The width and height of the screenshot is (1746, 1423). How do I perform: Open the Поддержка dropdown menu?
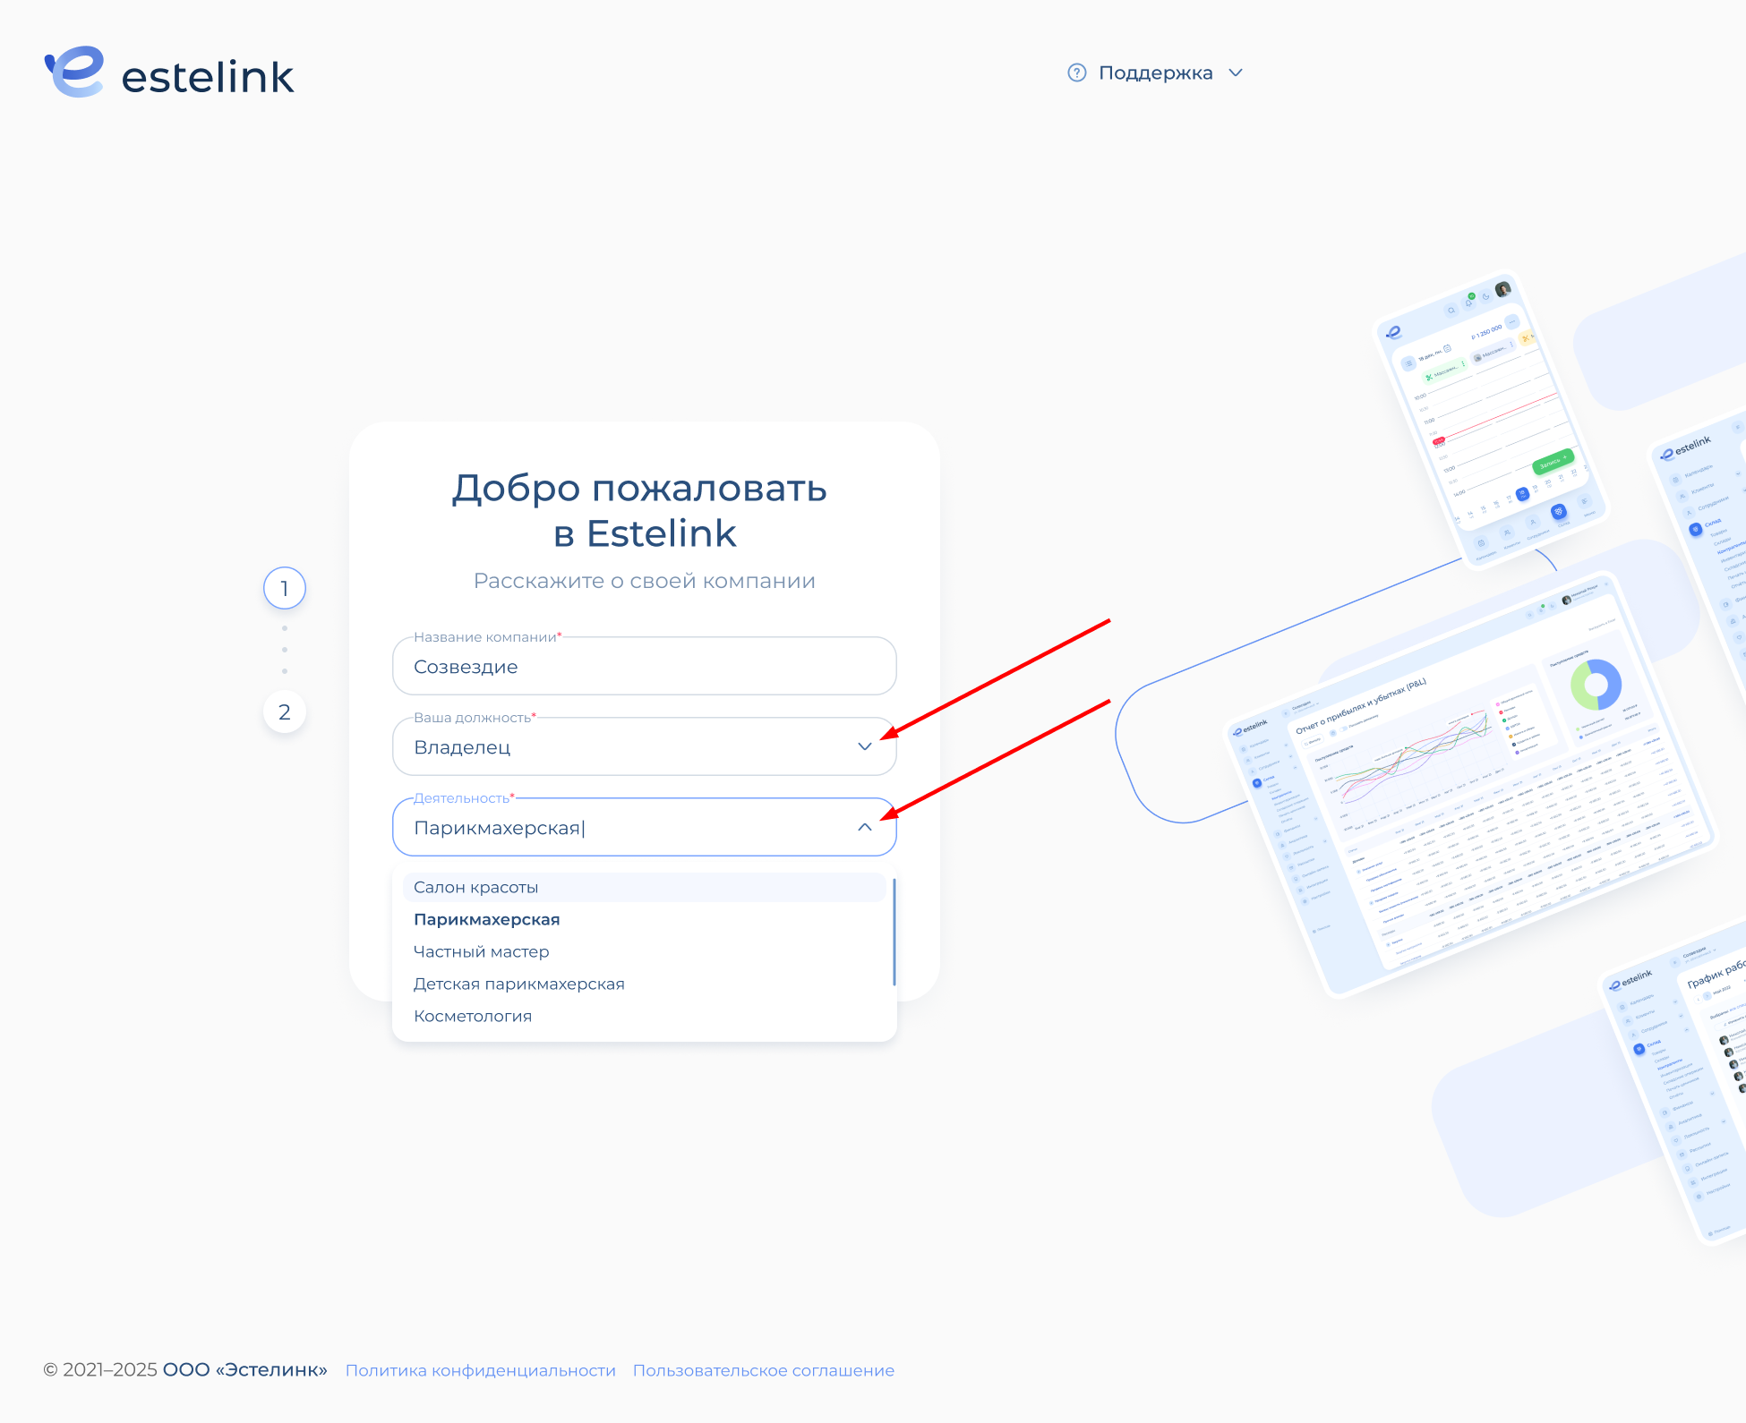coord(1155,72)
